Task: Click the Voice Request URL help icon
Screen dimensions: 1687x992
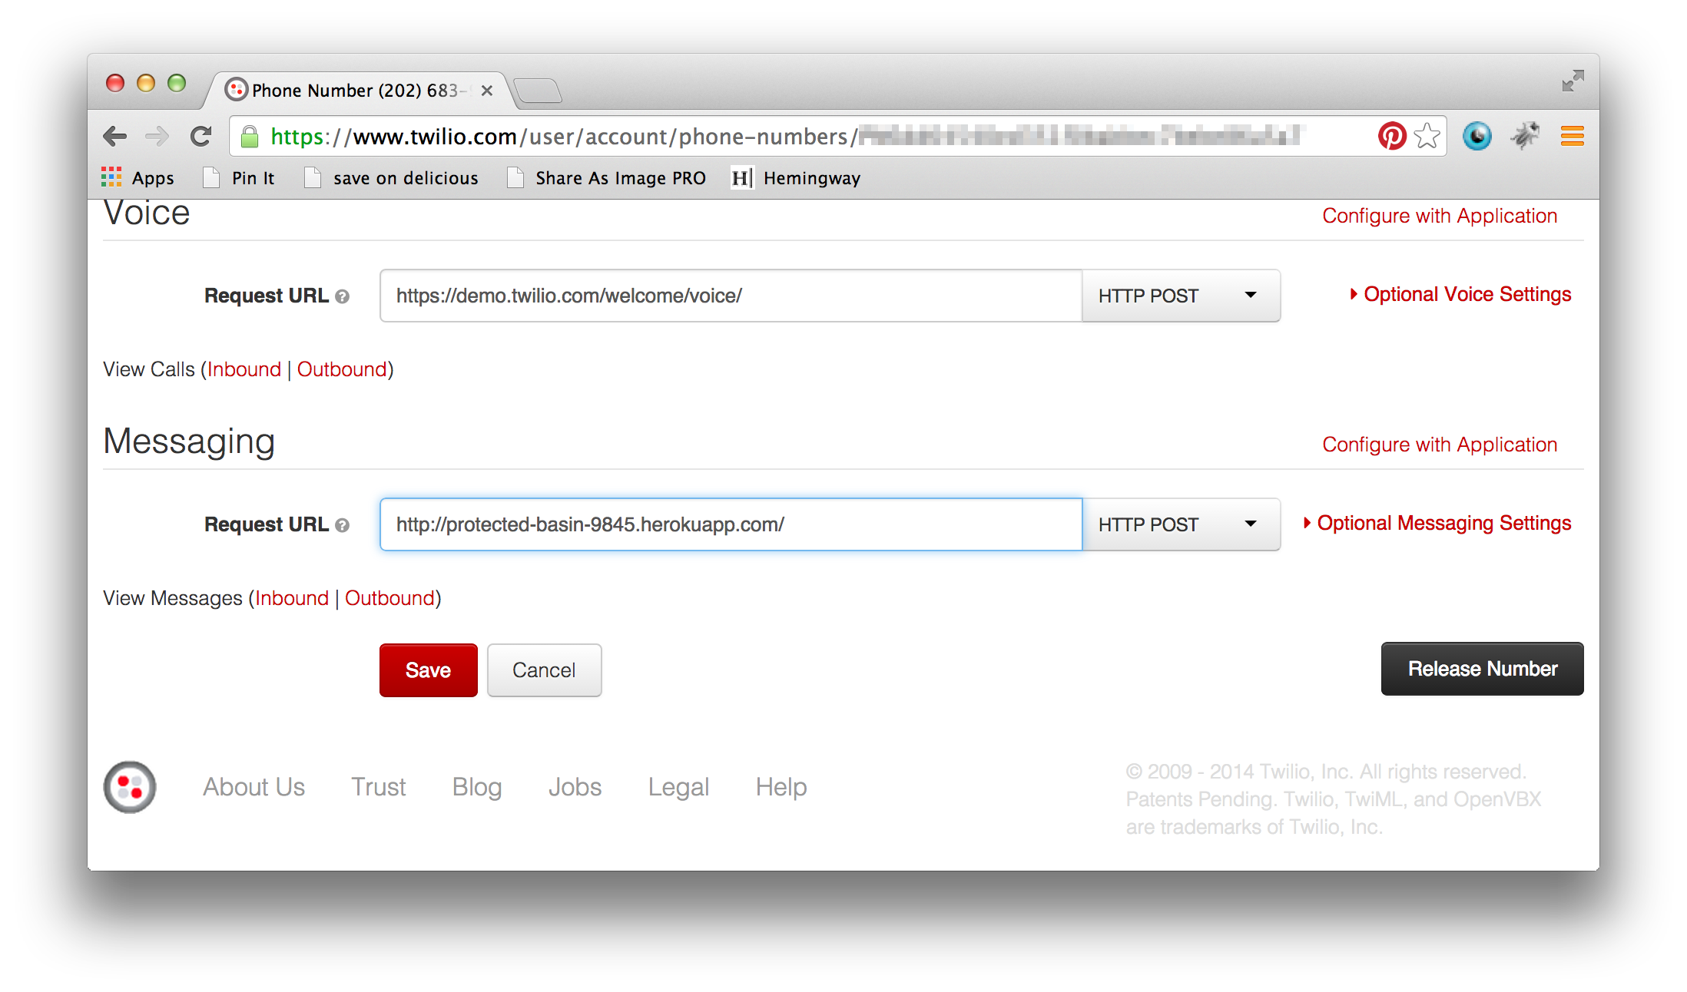Action: coord(343,296)
